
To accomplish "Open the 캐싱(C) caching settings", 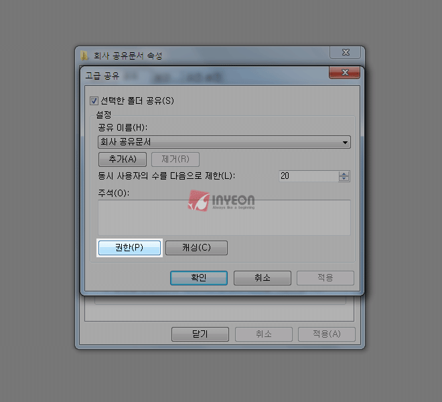I will point(196,248).
